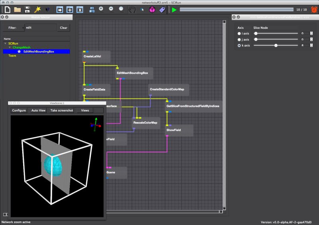Collapse the SCIRun tree node
The width and height of the screenshot is (319, 225).
tap(5, 43)
